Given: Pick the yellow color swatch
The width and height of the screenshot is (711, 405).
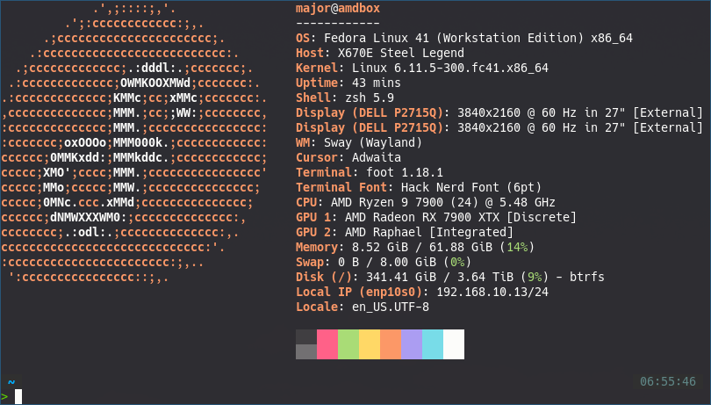Looking at the screenshot, I should pos(370,344).
